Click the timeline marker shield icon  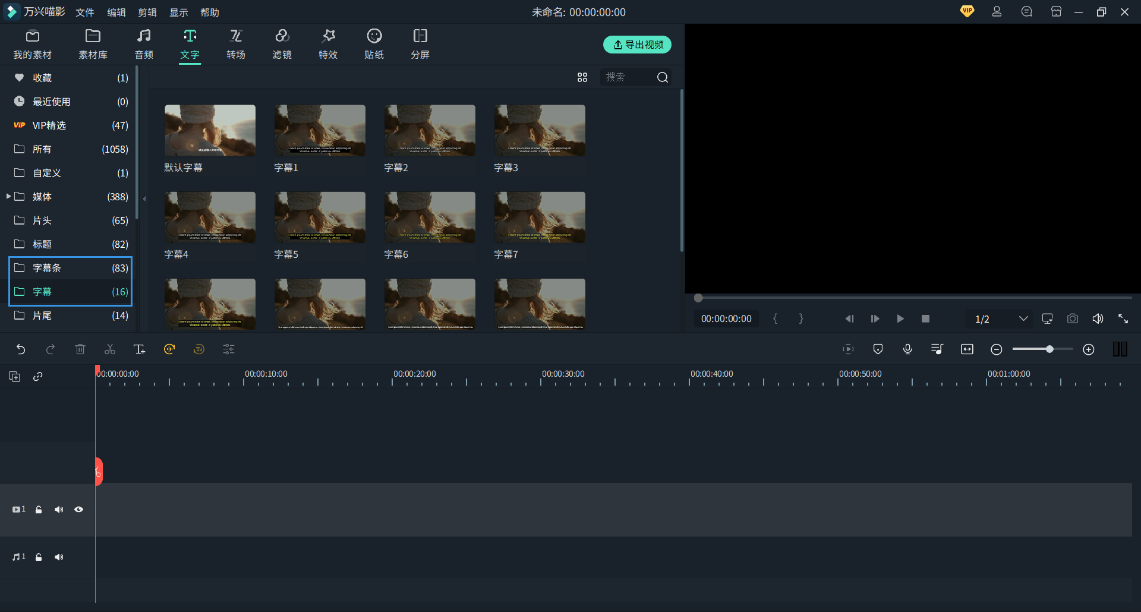pyautogui.click(x=878, y=349)
